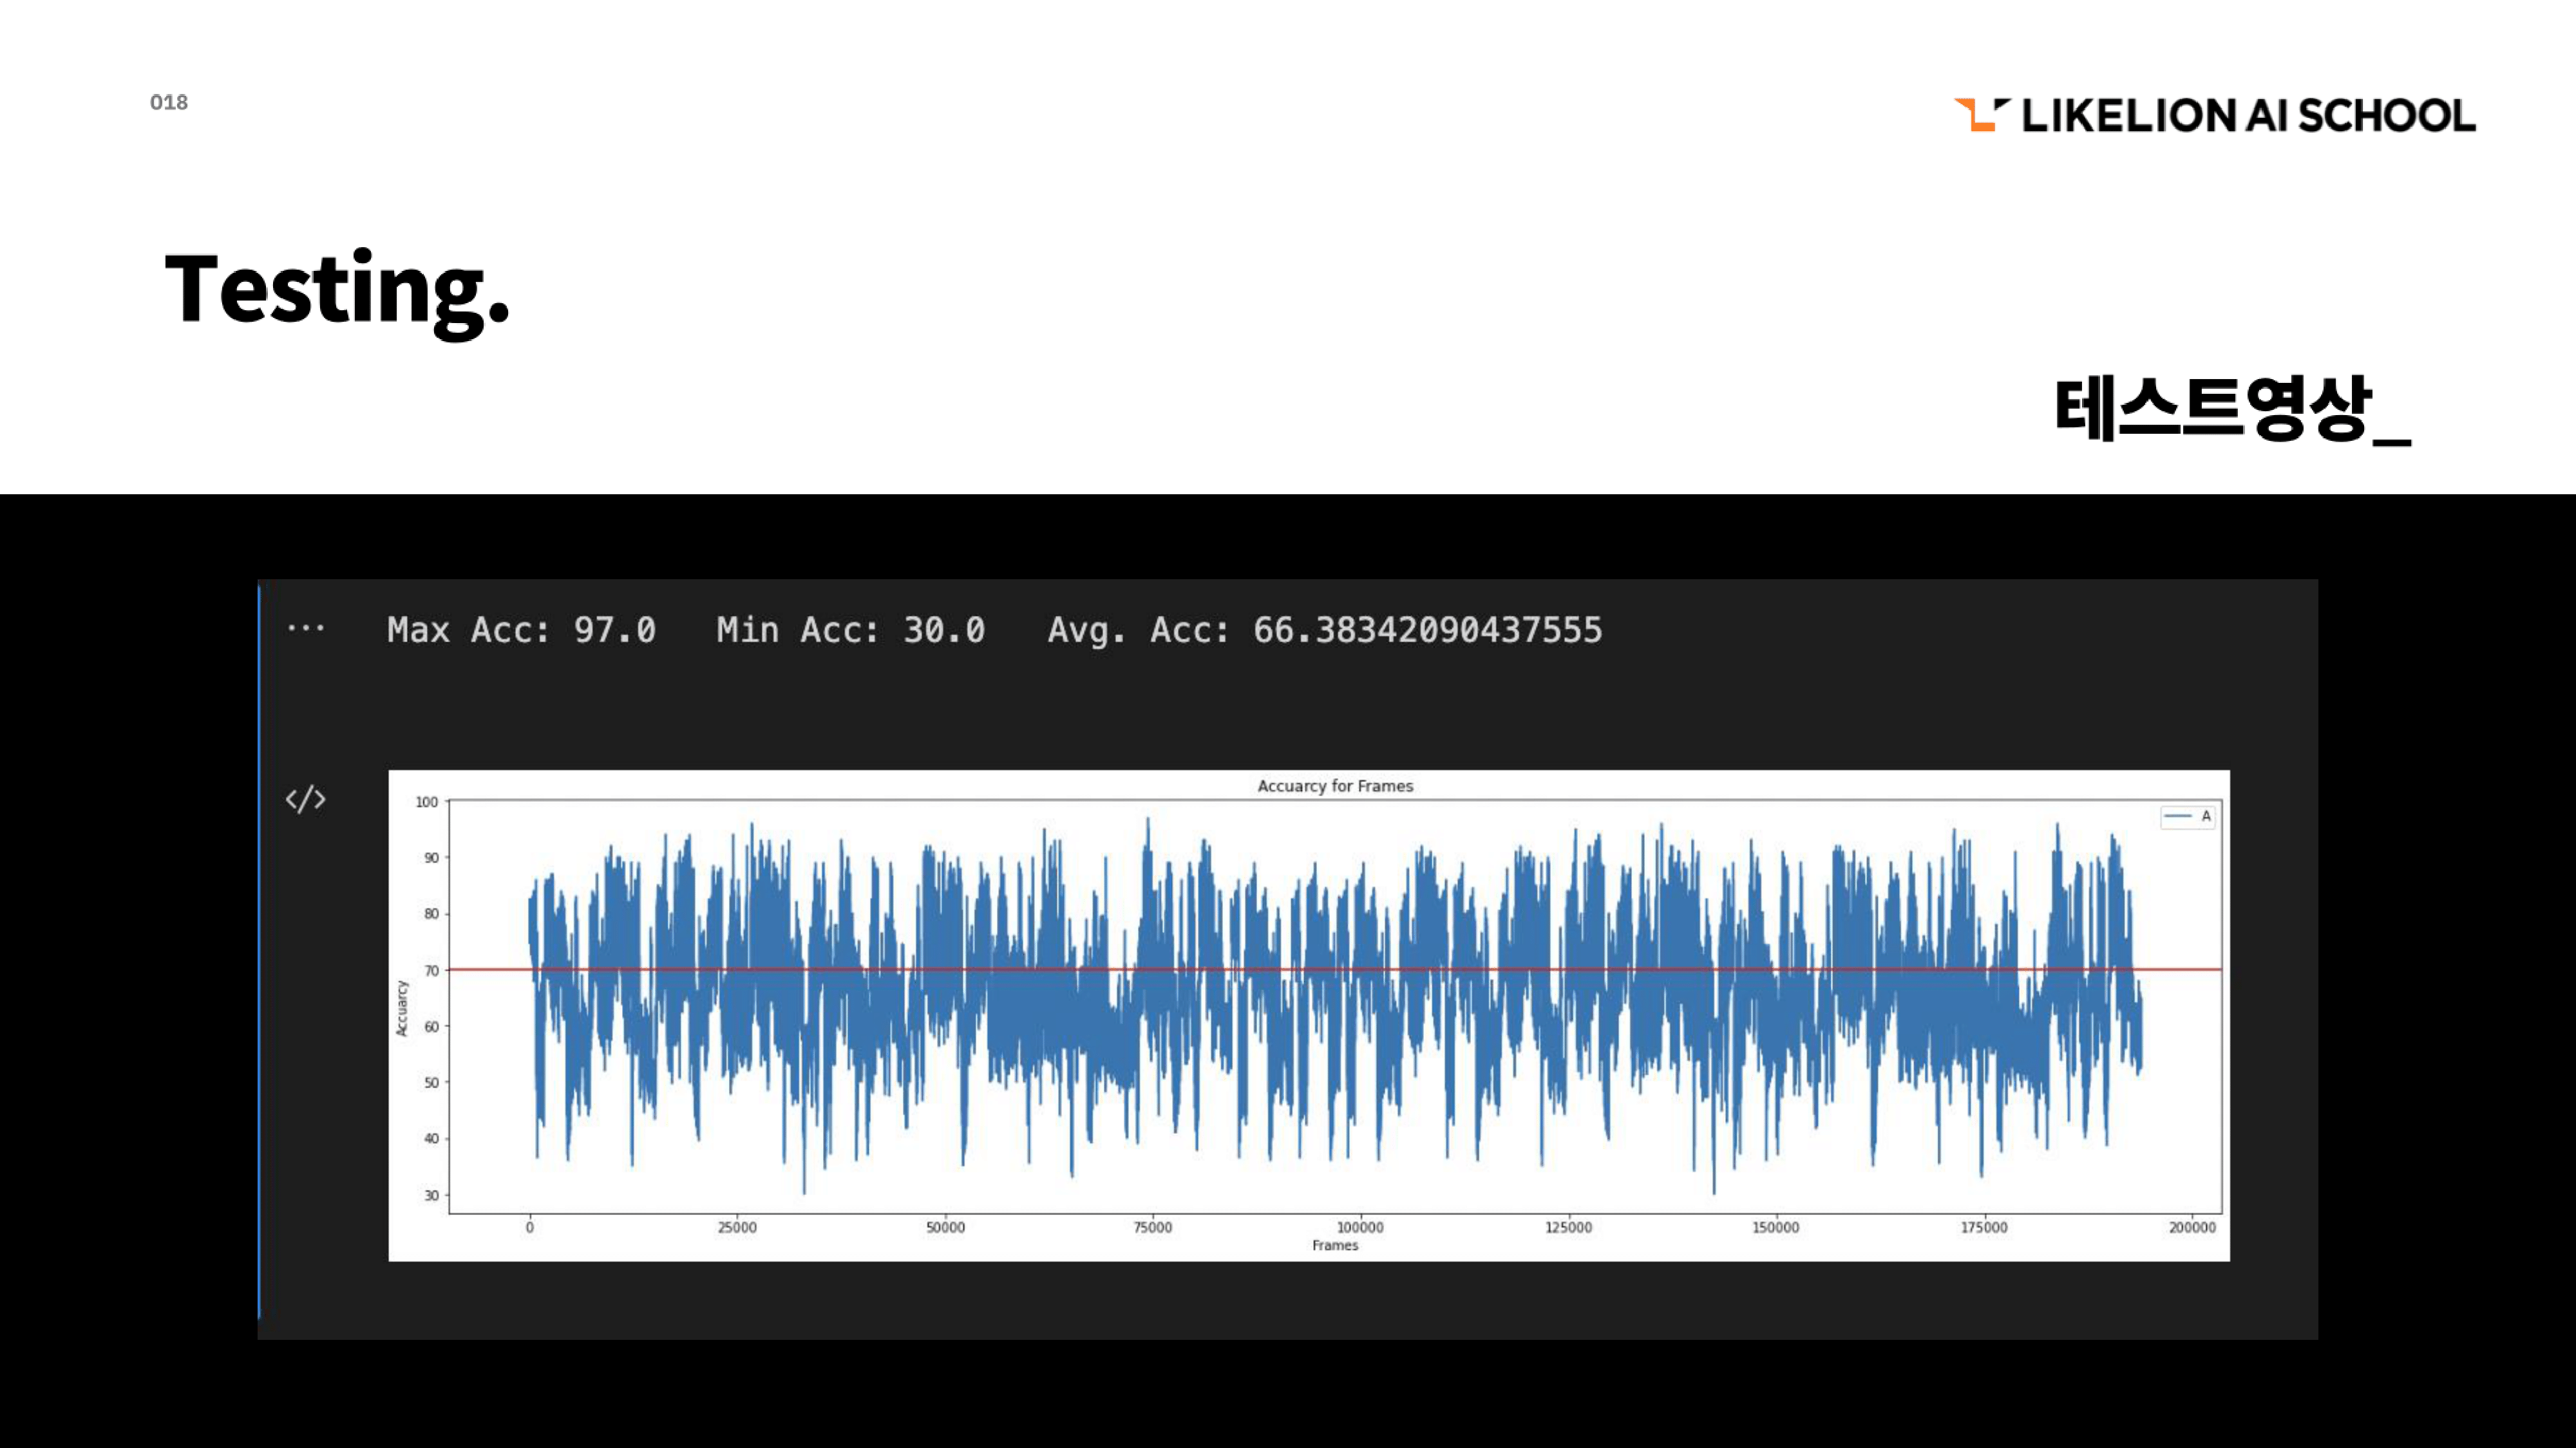Click the red 70 threshold line
The width and height of the screenshot is (2576, 1448).
(490, 969)
